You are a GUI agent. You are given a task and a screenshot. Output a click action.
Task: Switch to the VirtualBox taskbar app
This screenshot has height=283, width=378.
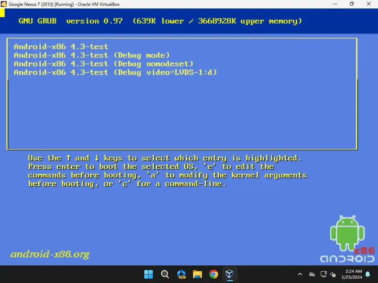pos(230,274)
